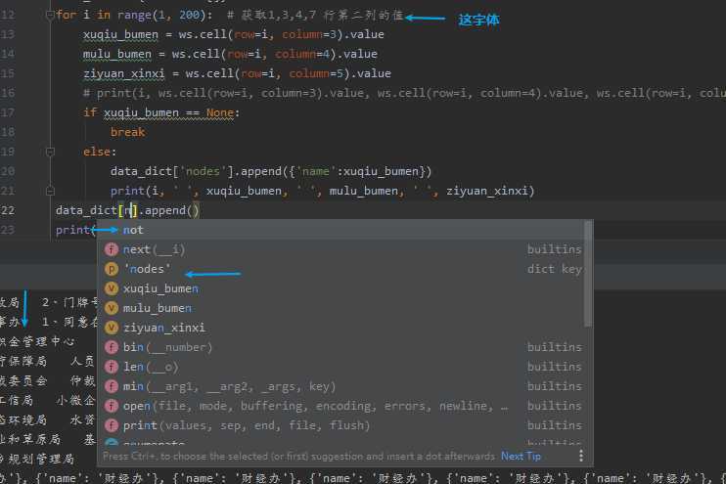Select the 'not' completion suggestion
726x484 pixels.
point(342,230)
